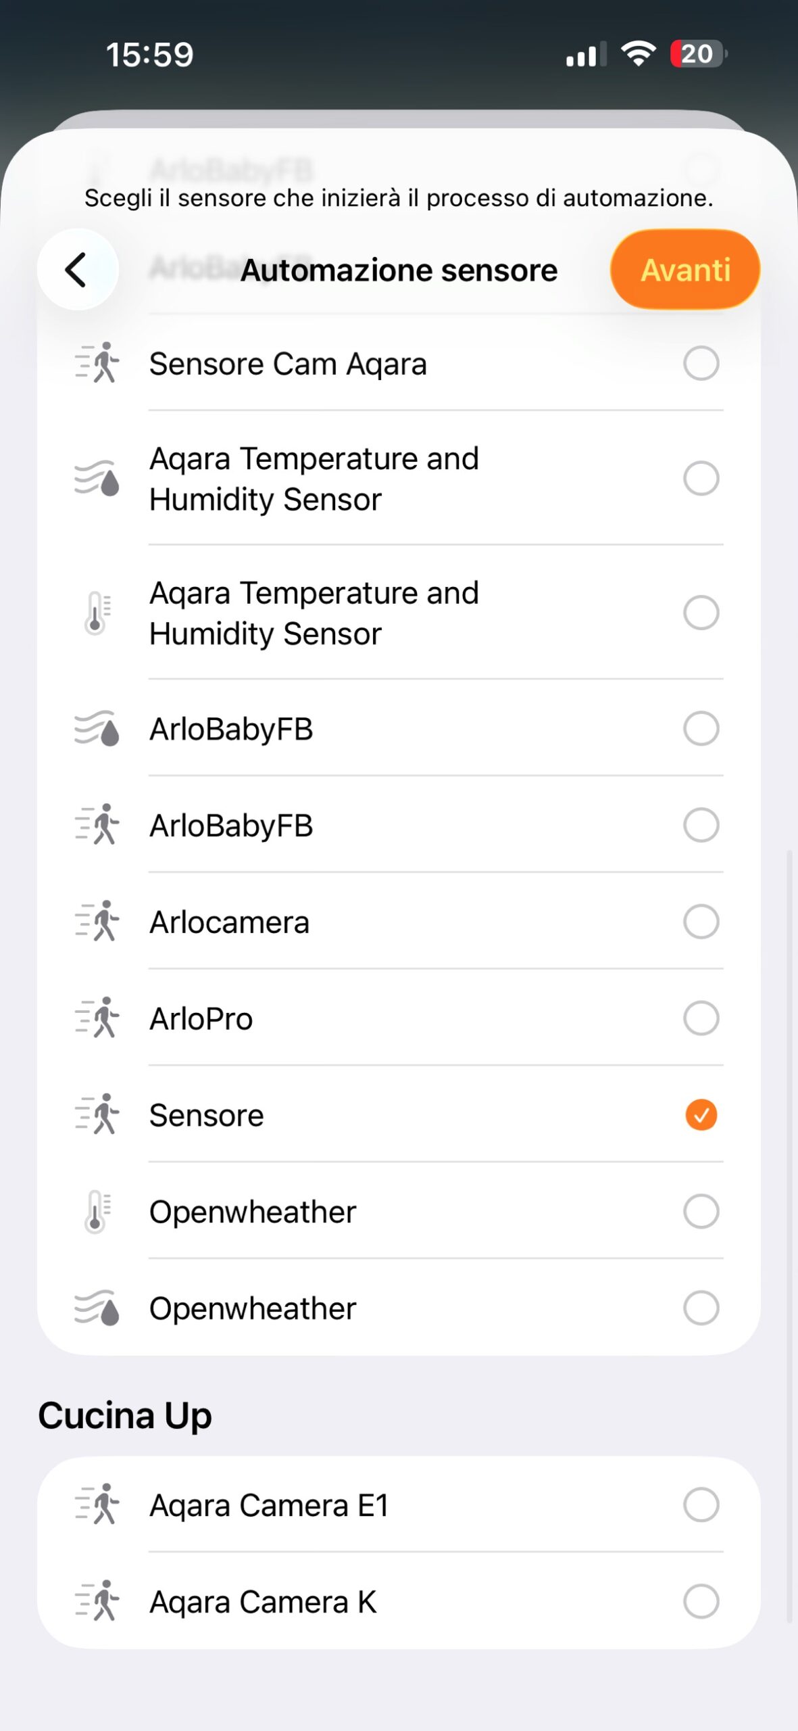This screenshot has height=1731, width=798.
Task: Tap motion icon beside Arlocamera
Action: pyautogui.click(x=97, y=922)
